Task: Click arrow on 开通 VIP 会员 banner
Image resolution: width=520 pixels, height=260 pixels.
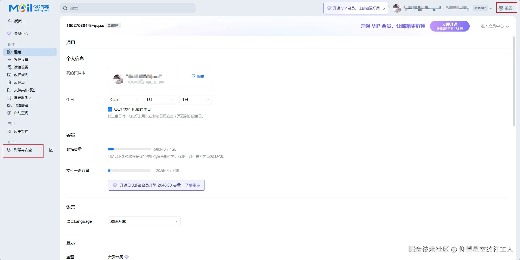Action: pos(384,8)
